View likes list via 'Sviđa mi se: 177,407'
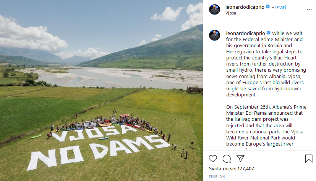 (232, 168)
